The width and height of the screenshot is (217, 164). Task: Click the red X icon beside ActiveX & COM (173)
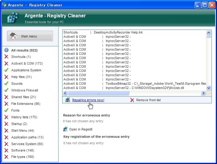coord(6,63)
